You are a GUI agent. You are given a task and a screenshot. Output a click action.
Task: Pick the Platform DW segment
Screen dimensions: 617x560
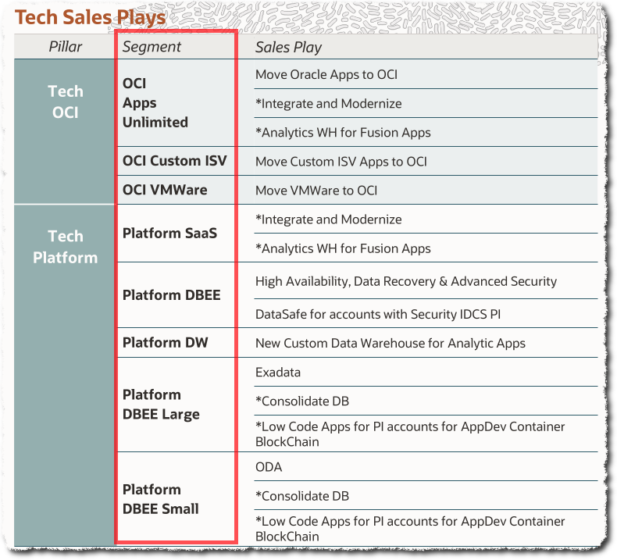[165, 342]
